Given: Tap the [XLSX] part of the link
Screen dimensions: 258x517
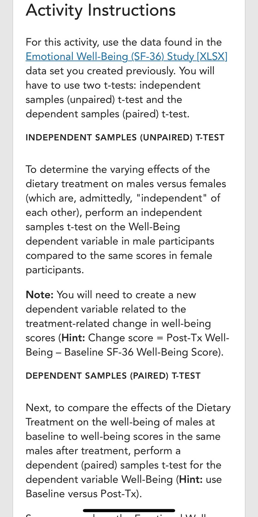Looking at the screenshot, I should click(x=212, y=56).
